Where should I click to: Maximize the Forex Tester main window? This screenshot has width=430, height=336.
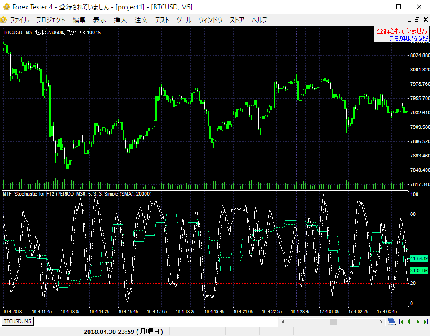tap(399, 7)
